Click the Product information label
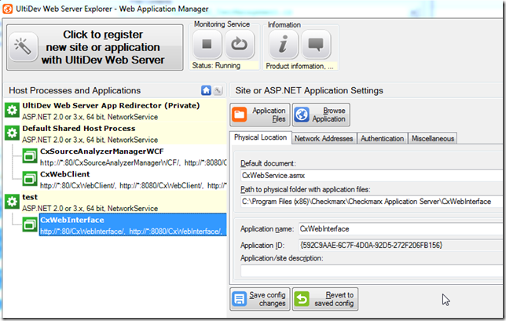The height and width of the screenshot is (321, 506). (299, 66)
